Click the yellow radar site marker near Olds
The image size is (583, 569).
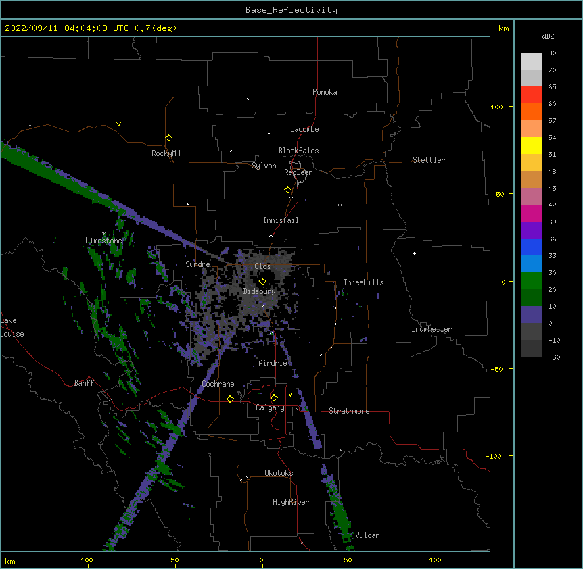click(262, 282)
